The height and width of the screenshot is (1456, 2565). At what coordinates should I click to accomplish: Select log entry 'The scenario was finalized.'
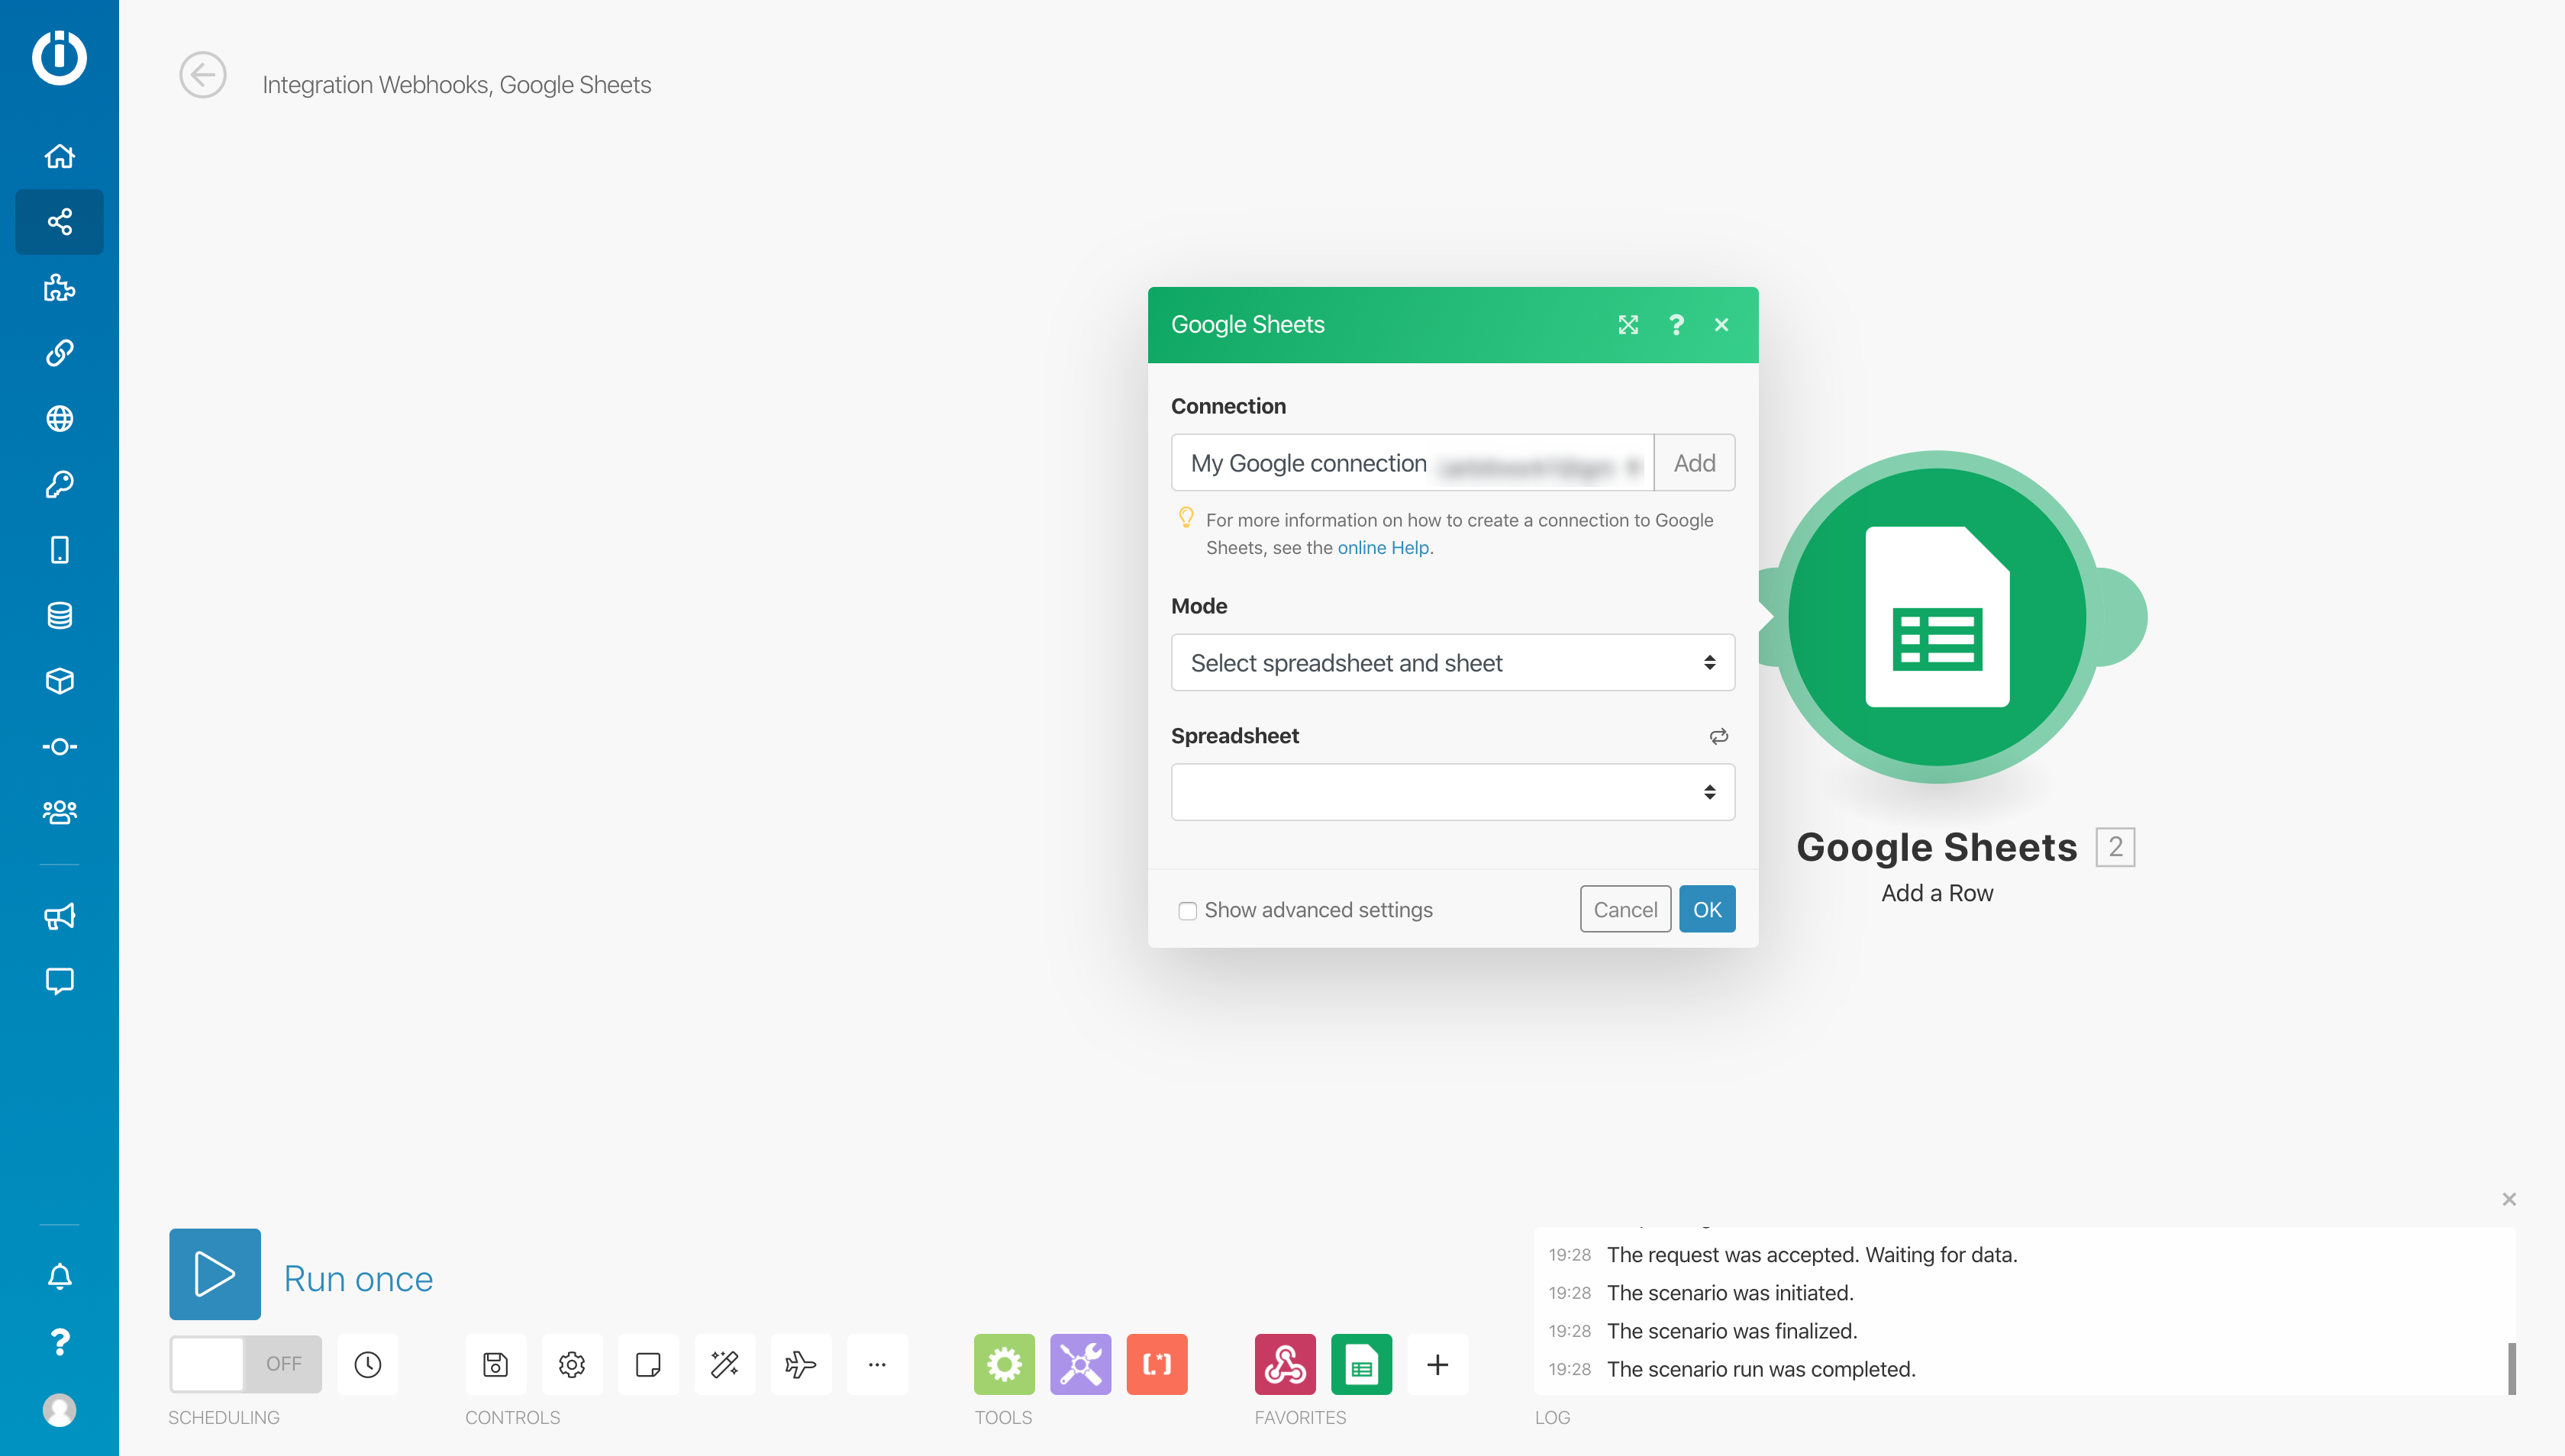tap(1731, 1331)
